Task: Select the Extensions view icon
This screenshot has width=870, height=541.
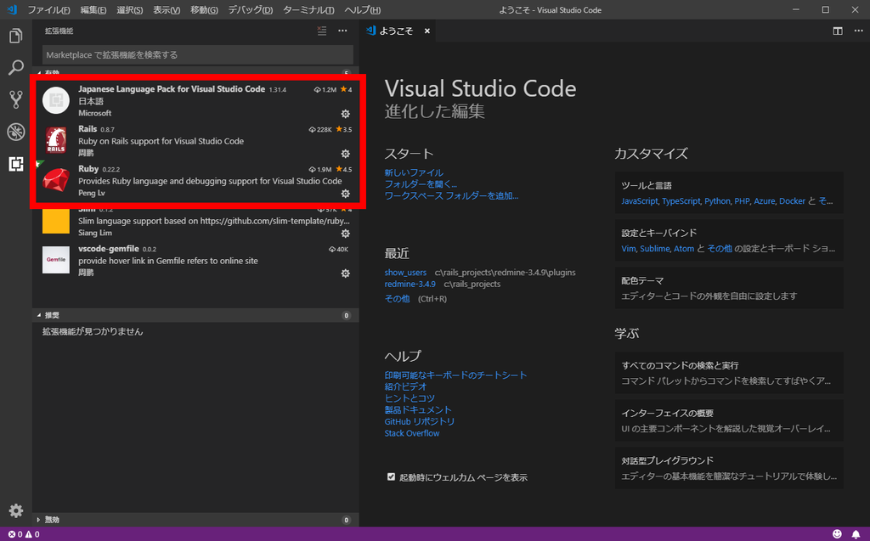Action: click(15, 164)
